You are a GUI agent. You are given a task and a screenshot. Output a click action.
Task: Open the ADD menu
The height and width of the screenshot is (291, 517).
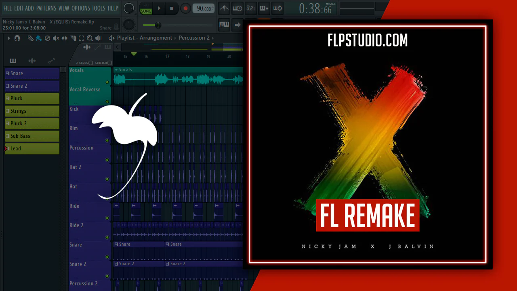pos(29,8)
